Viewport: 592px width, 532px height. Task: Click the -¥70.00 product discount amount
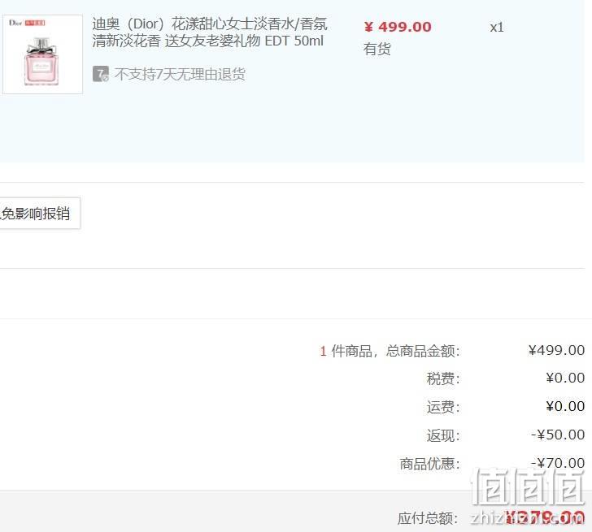pyautogui.click(x=558, y=463)
